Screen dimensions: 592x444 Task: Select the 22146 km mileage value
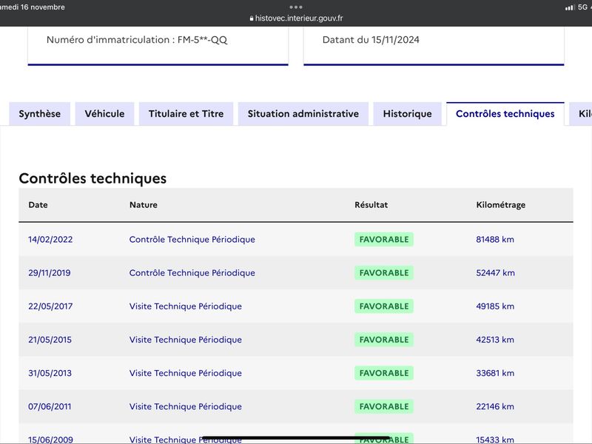pyautogui.click(x=495, y=406)
